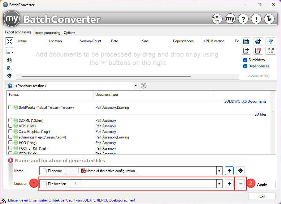Viewport: 281px width, 204px height.
Task: Click the Exit button
Action: [262, 196]
